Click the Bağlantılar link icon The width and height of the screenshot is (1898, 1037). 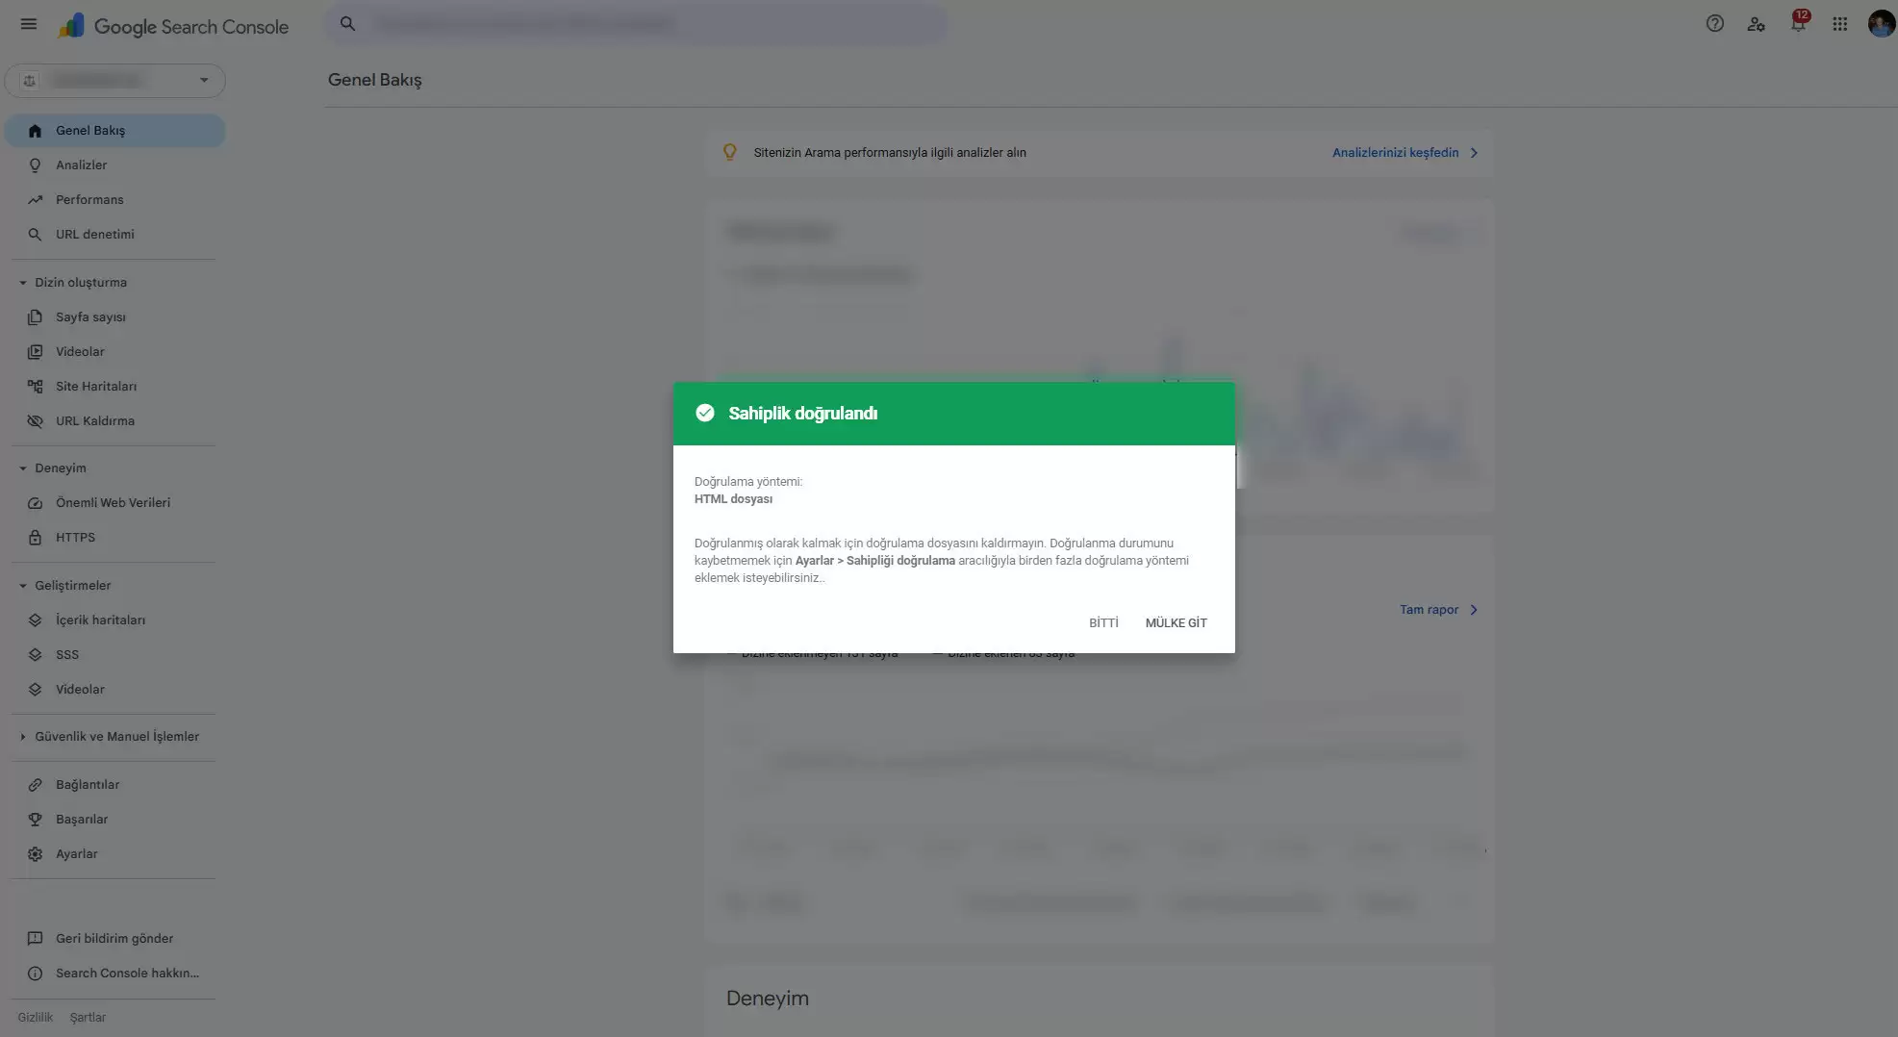35,785
